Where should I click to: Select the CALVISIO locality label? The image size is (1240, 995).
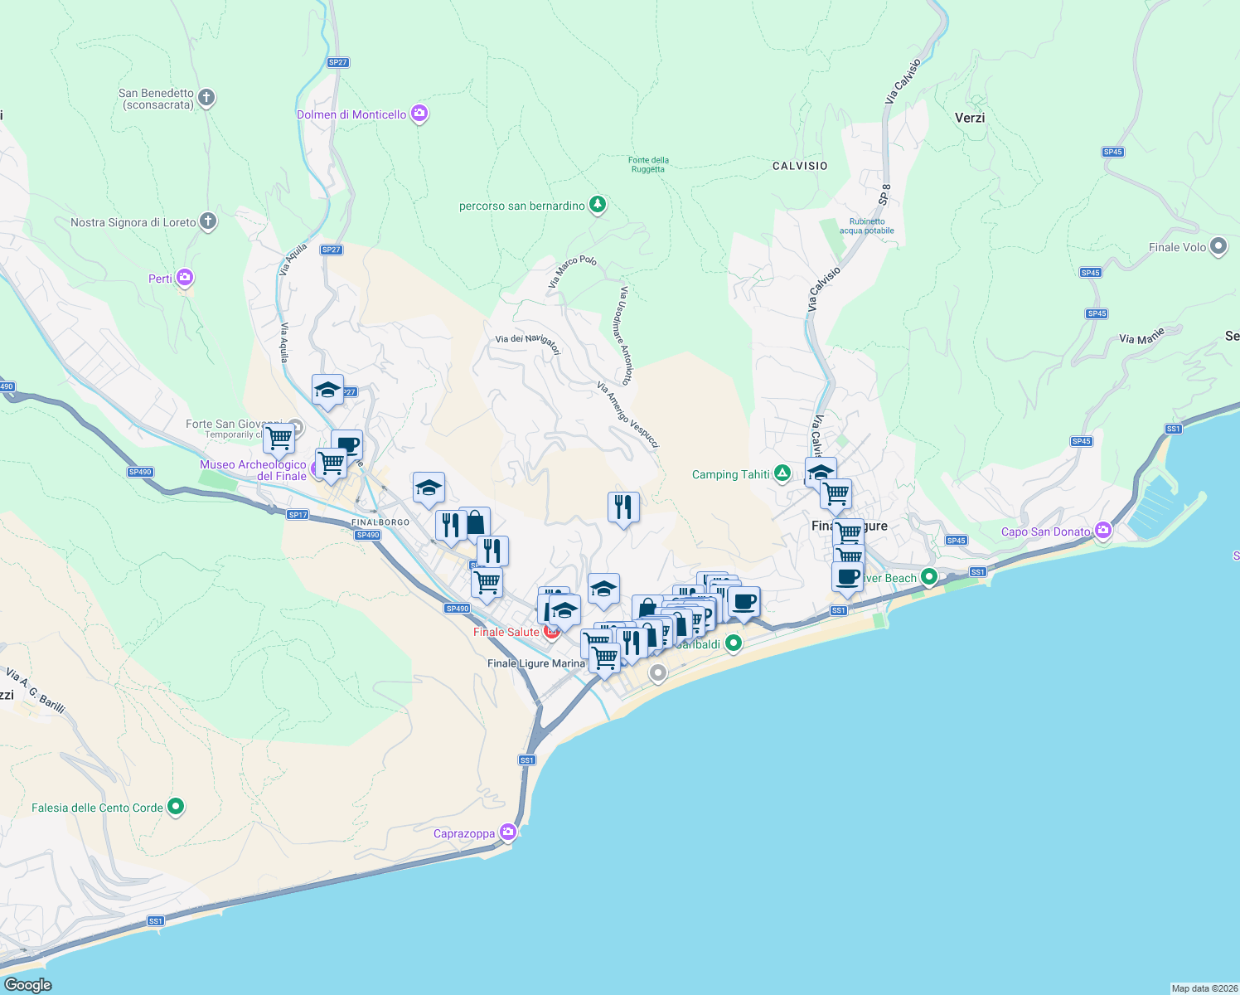[800, 166]
